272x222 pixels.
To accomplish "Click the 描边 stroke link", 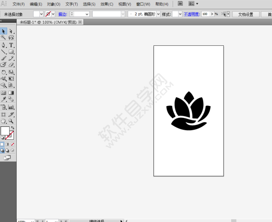I will tap(63, 14).
